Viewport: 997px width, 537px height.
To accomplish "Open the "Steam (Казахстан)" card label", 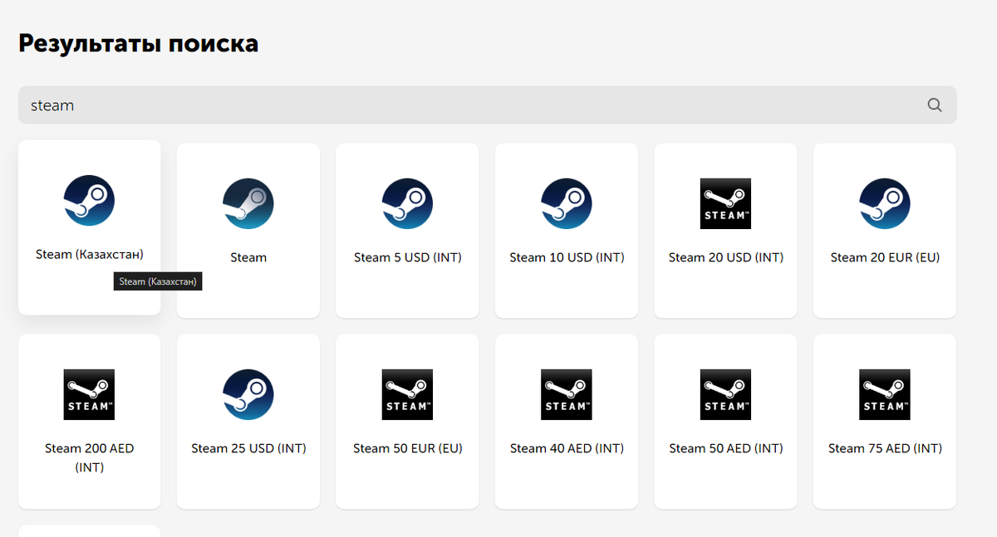I will click(90, 255).
